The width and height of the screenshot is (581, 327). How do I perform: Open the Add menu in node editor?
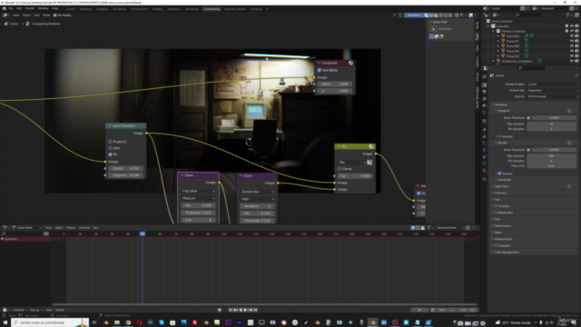click(36, 15)
